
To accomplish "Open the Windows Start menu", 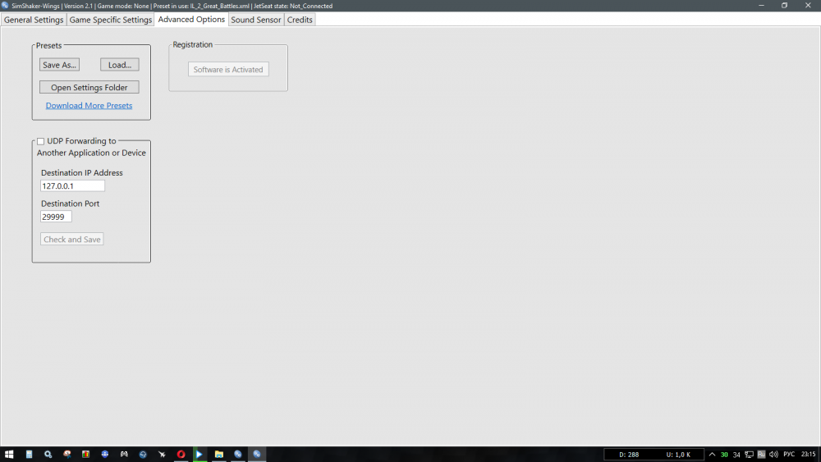I will (x=9, y=454).
